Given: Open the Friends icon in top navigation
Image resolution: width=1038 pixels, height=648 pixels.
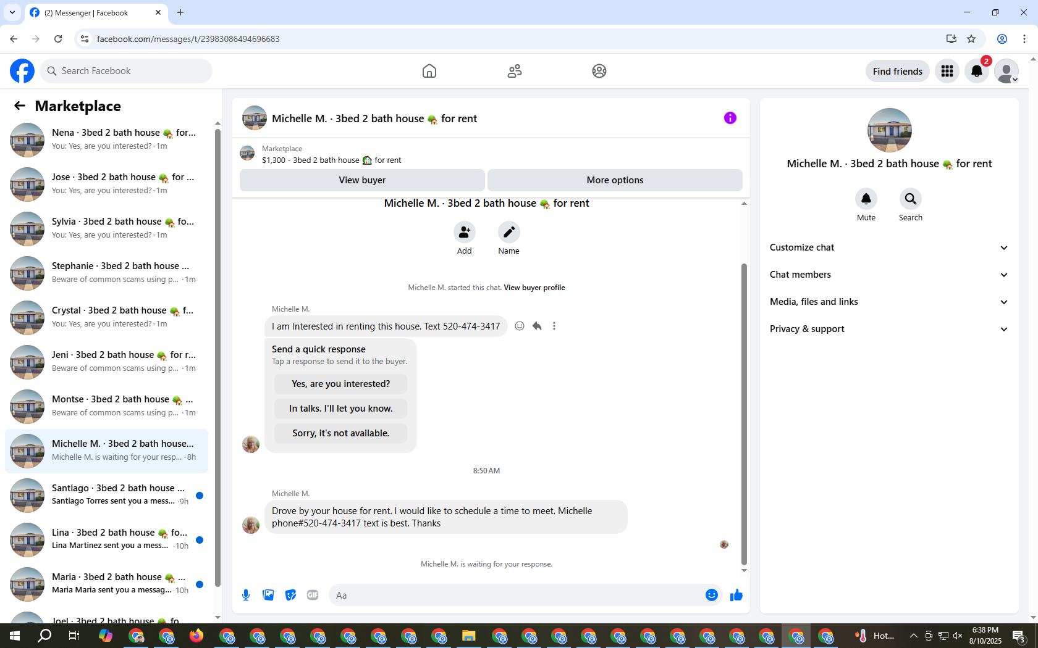Looking at the screenshot, I should [515, 71].
